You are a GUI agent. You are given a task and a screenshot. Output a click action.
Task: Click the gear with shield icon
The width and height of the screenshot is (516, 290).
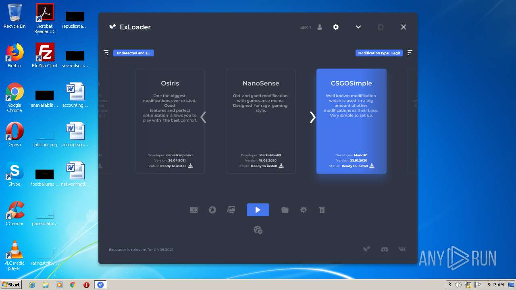coord(258,230)
